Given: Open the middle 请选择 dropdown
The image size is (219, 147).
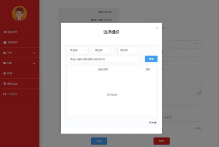Looking at the screenshot, I should point(103,50).
